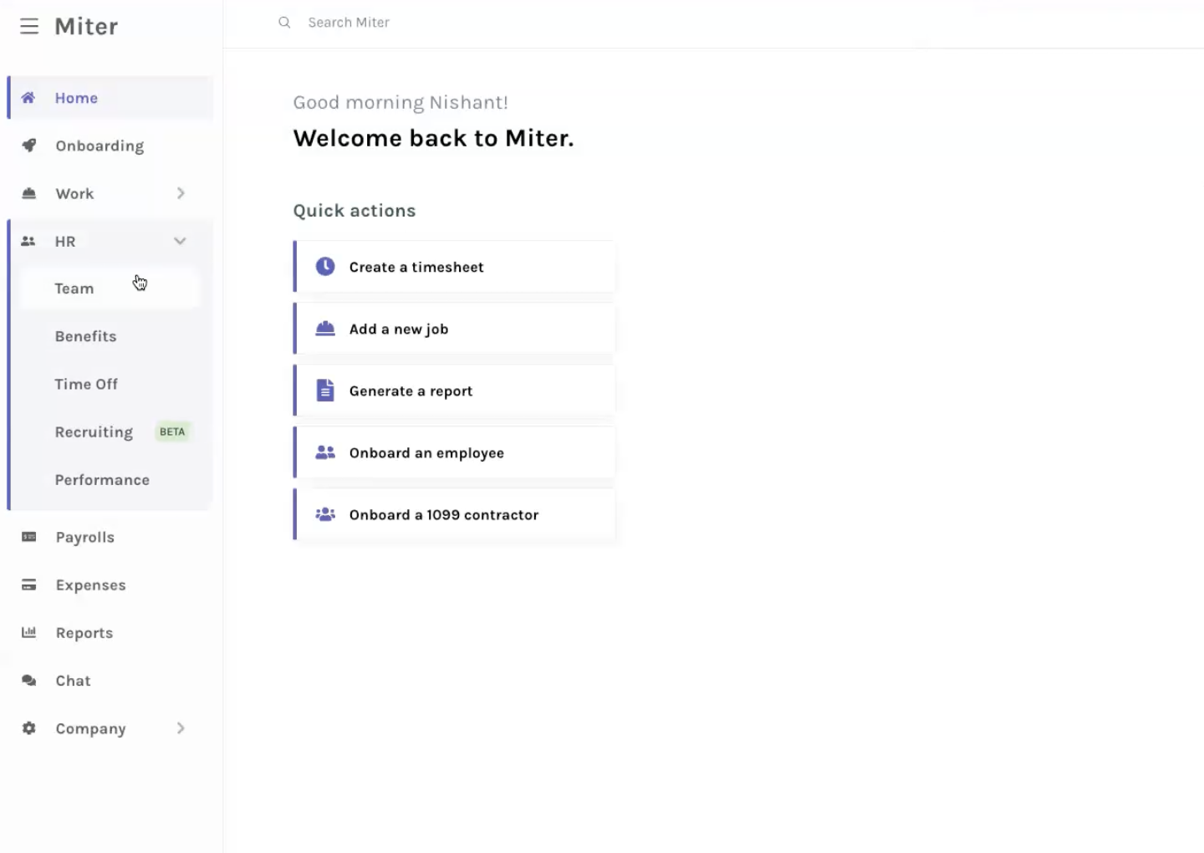Screen dimensions: 1204x853
Task: Expand the Company menu chevron
Action: [x=181, y=728]
